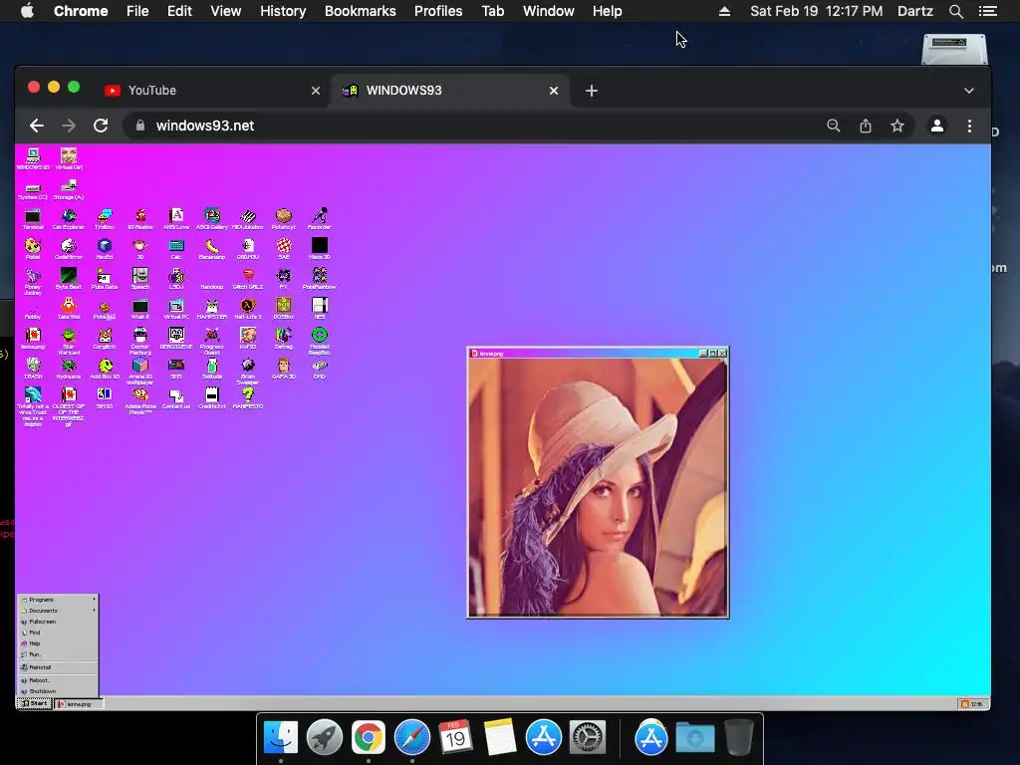Open the Maze 3D black icon
Image resolution: width=1020 pixels, height=765 pixels.
[x=320, y=248]
